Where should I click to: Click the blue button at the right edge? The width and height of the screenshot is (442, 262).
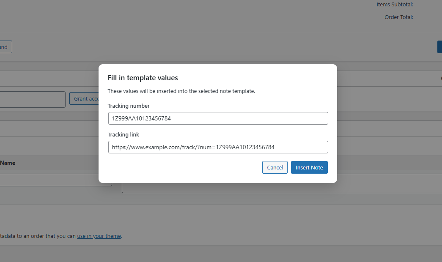click(x=440, y=47)
